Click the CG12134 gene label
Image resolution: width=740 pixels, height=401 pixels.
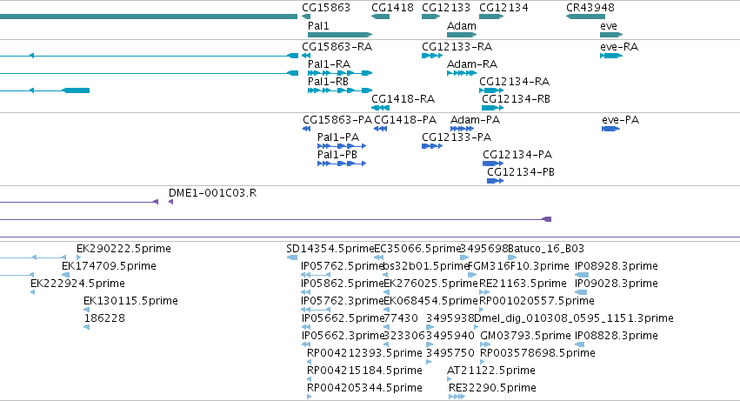point(503,8)
